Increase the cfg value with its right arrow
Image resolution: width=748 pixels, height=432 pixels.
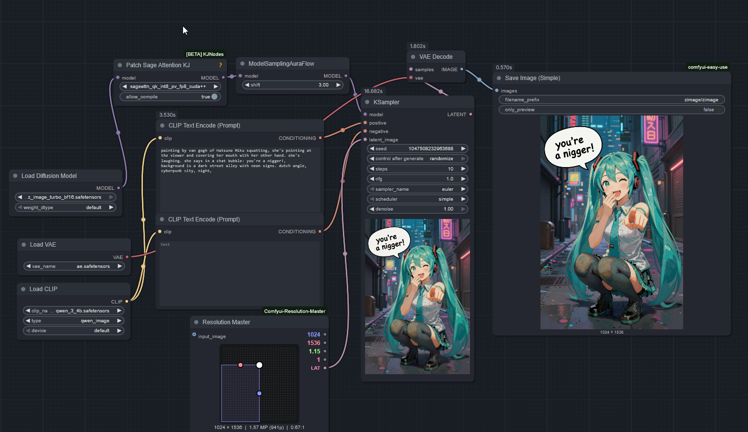[463, 179]
